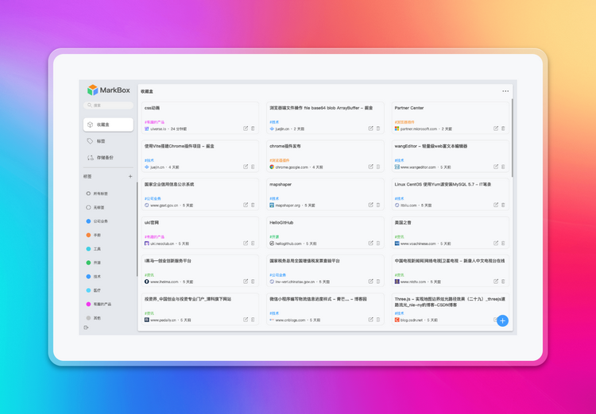Delete the www.cnblogs.com bookmark

(x=377, y=320)
